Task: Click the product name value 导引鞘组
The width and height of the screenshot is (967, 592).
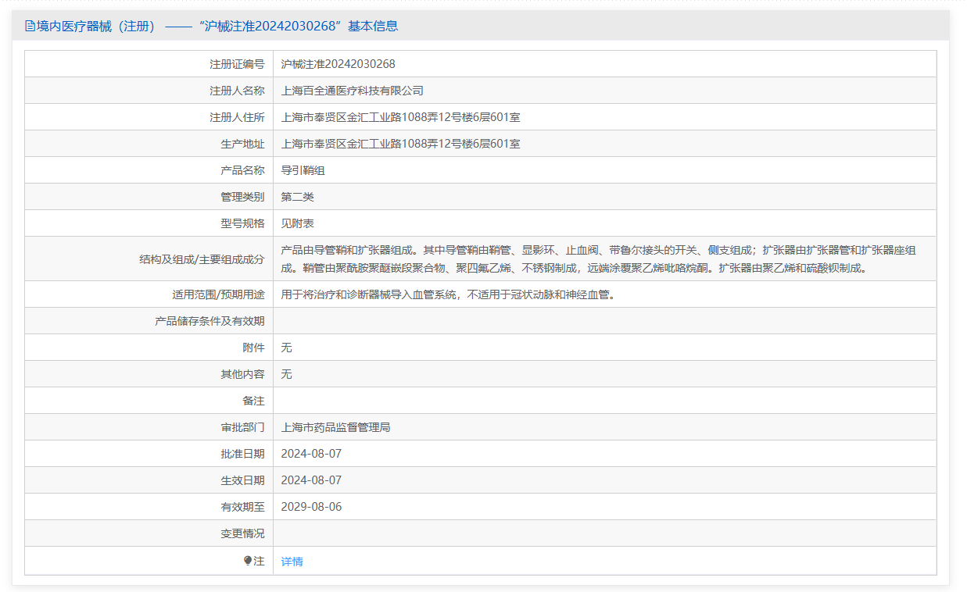Action: coord(303,170)
